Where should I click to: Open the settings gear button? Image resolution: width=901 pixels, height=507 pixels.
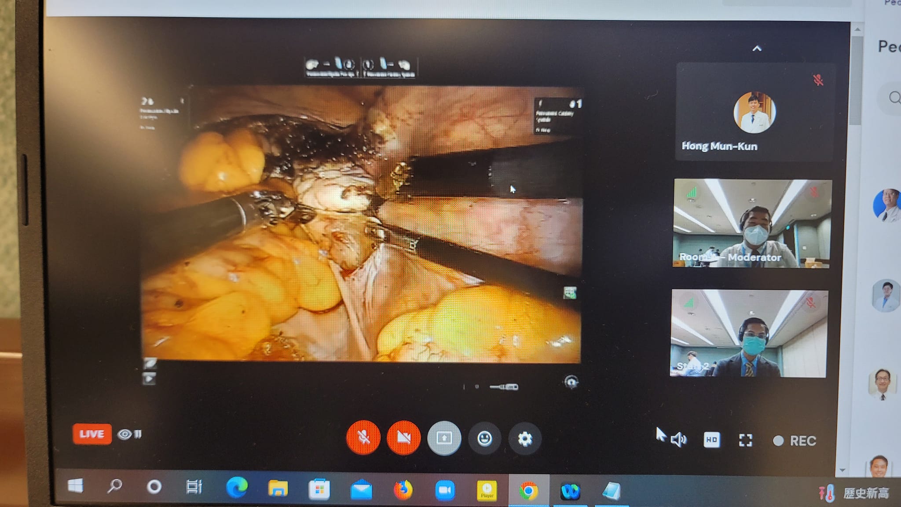(x=524, y=438)
